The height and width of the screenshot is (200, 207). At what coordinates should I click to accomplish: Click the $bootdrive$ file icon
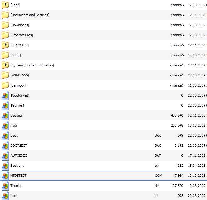[5, 95]
